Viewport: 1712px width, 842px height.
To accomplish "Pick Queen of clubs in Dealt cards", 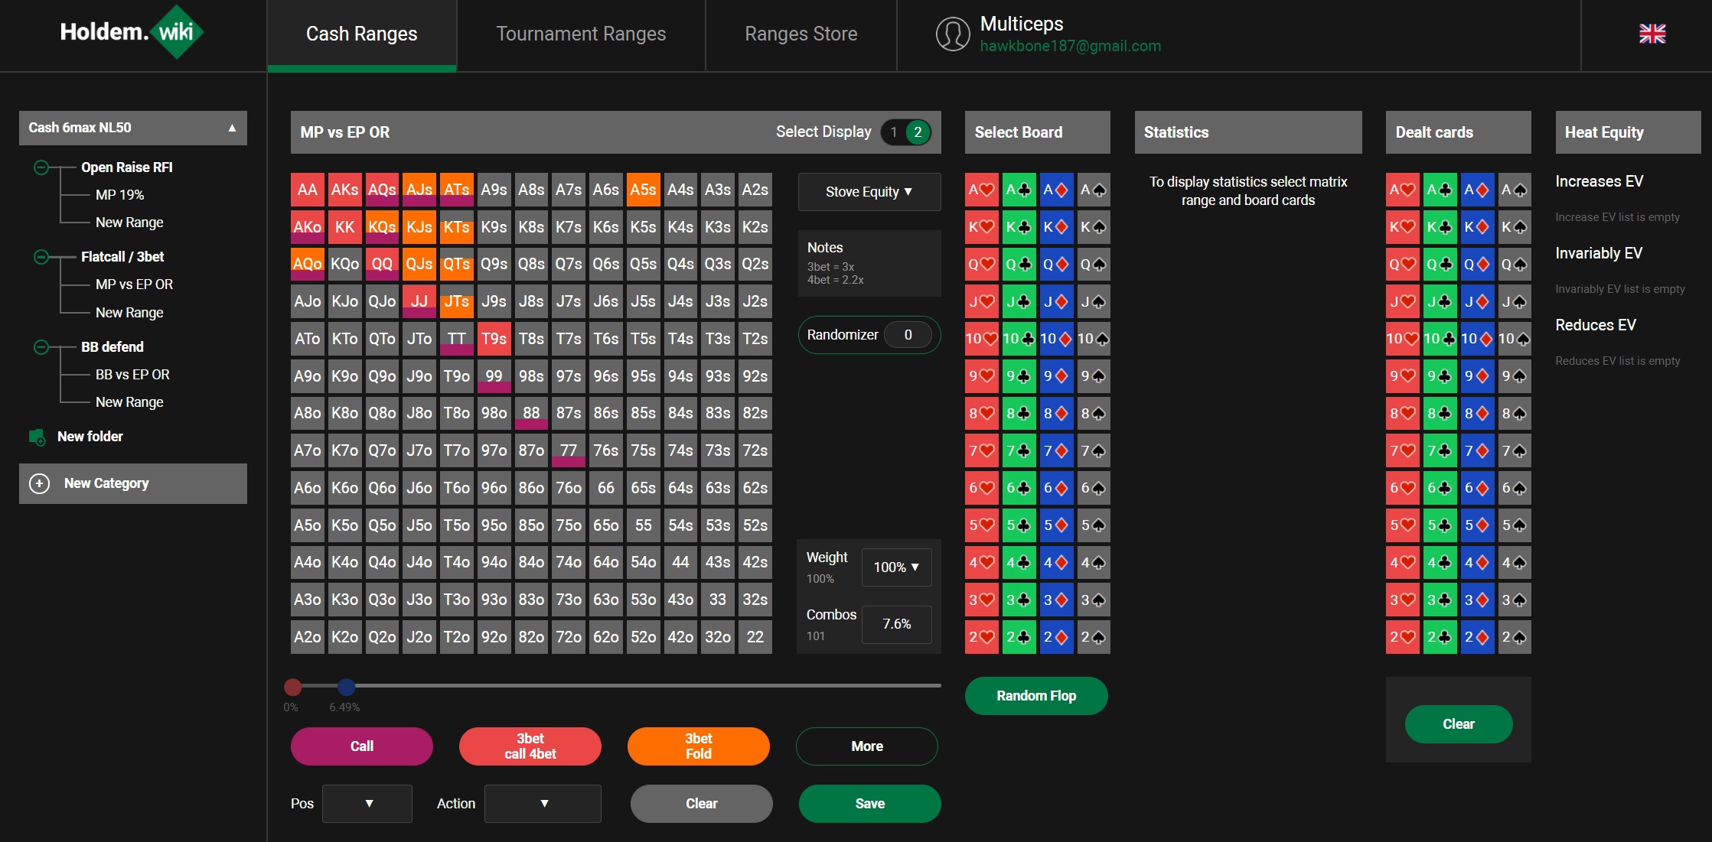I will (x=1440, y=265).
